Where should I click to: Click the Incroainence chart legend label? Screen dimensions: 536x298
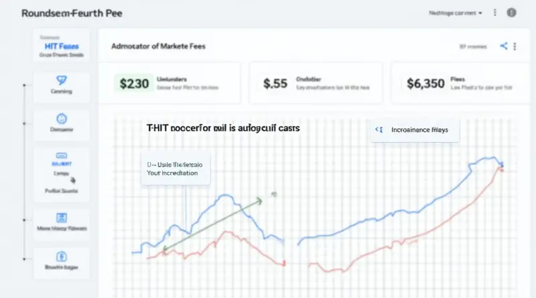pos(419,131)
